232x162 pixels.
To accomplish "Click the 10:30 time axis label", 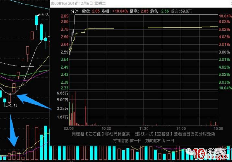I will pos(106,128).
